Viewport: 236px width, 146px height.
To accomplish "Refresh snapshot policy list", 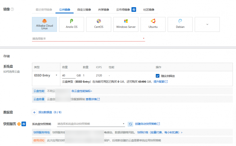I will point(130,124).
